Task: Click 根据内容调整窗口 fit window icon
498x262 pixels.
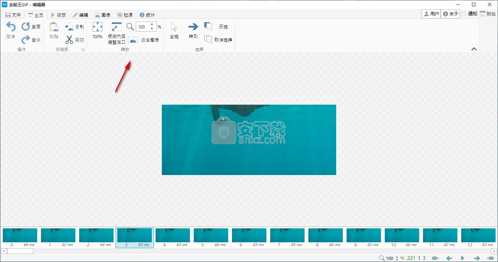Action: tap(116, 27)
